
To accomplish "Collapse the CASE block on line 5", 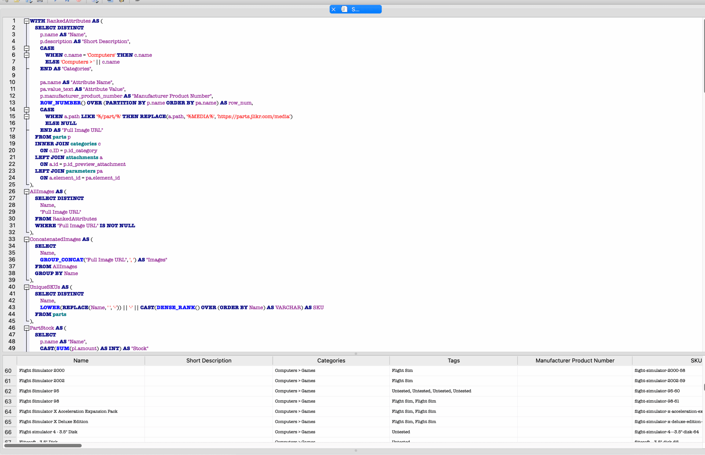I will pos(27,48).
